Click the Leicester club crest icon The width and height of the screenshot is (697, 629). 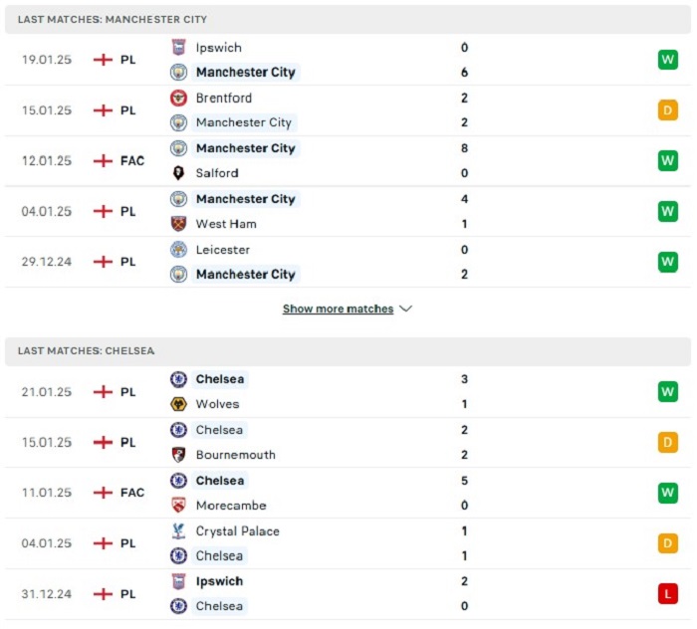click(178, 249)
